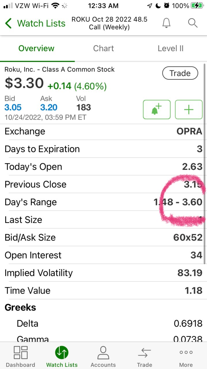Go back using the green chevron

pyautogui.click(x=9, y=23)
